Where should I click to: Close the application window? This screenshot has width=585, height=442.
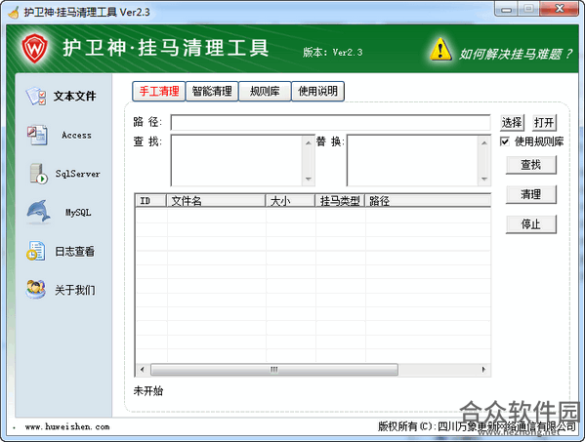point(560,10)
